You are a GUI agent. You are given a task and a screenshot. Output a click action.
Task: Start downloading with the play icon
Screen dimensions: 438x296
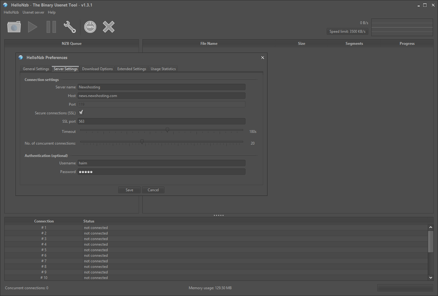32,27
